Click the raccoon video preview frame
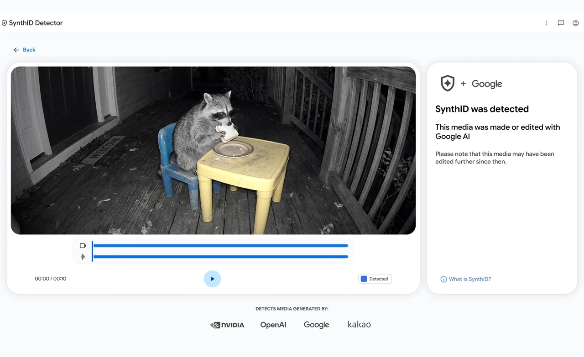Image resolution: width=584 pixels, height=357 pixels. [213, 151]
